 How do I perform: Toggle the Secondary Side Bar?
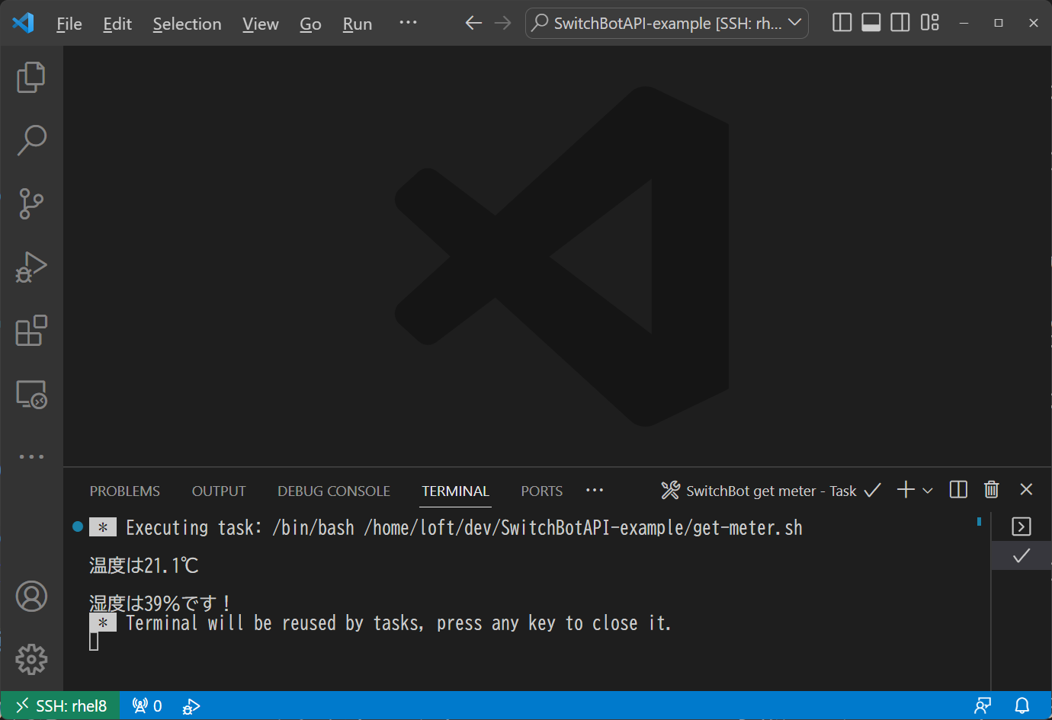tap(900, 22)
